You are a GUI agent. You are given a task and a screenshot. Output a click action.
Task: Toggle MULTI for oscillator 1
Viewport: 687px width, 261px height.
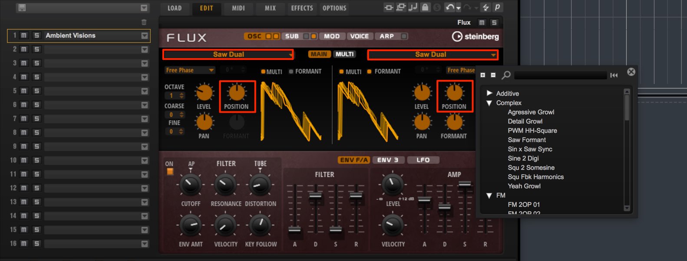pos(263,72)
